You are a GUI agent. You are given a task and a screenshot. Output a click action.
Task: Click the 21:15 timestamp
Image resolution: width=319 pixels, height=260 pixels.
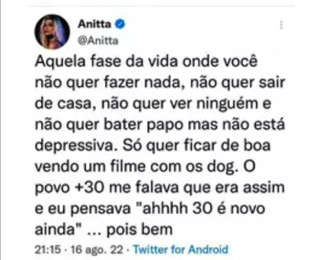point(48,249)
